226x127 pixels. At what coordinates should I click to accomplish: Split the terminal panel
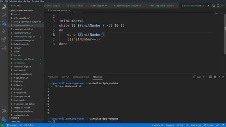[x=210, y=77]
